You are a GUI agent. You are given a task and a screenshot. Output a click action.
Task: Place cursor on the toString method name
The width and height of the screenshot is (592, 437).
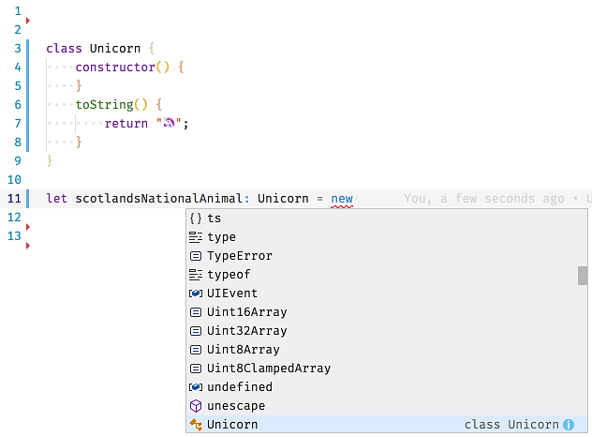pyautogui.click(x=105, y=105)
